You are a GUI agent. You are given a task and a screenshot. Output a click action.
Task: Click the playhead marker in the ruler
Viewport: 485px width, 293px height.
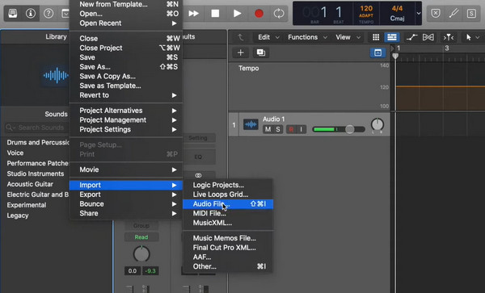[x=395, y=56]
